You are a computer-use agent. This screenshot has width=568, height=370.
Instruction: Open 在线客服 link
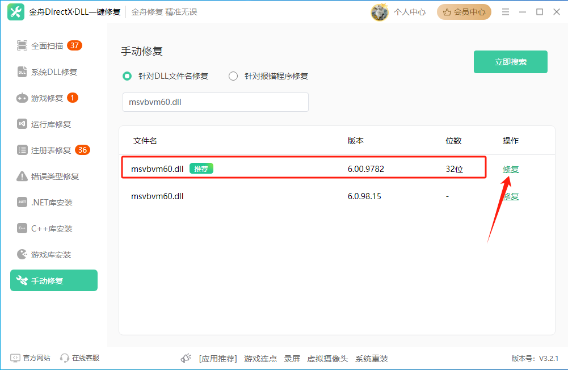(x=86, y=358)
